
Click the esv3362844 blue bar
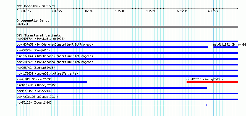pos(127,59)
